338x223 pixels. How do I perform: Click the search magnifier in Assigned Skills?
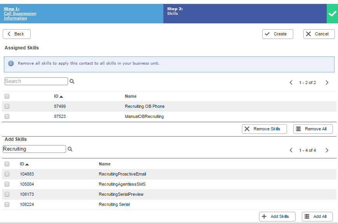(x=72, y=81)
